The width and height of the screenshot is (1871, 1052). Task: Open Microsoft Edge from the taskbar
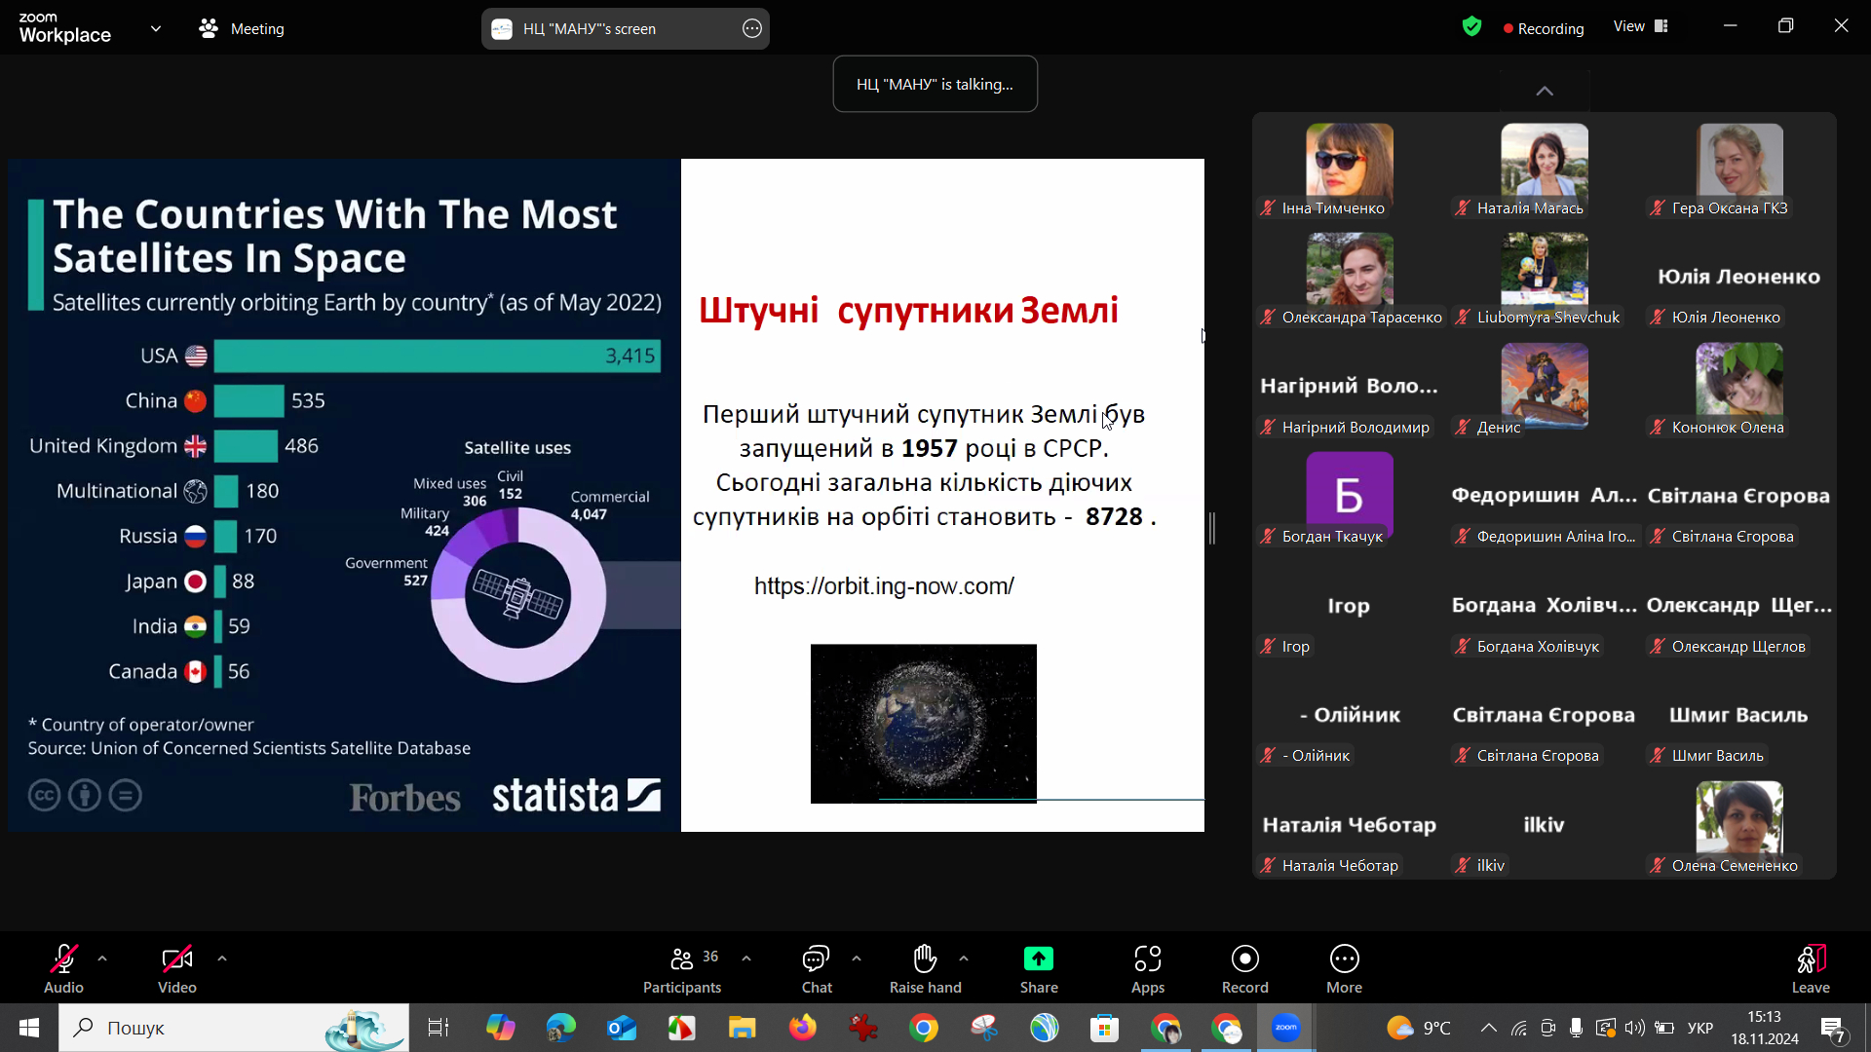coord(560,1028)
